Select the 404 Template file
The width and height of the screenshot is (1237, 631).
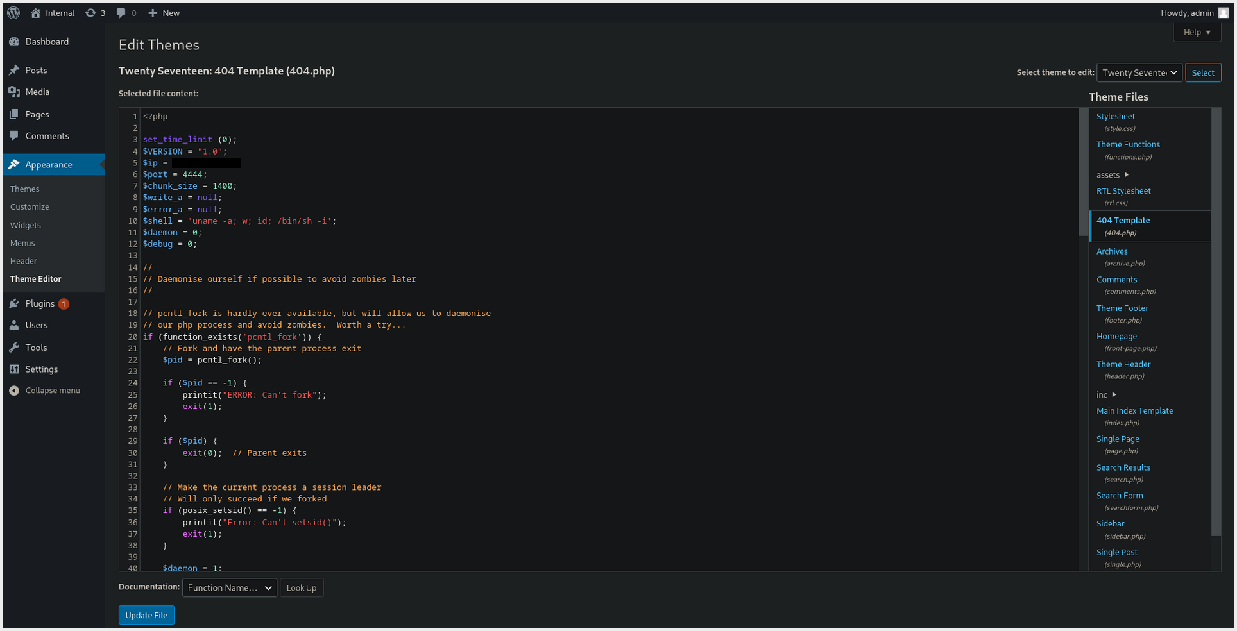tap(1150, 226)
